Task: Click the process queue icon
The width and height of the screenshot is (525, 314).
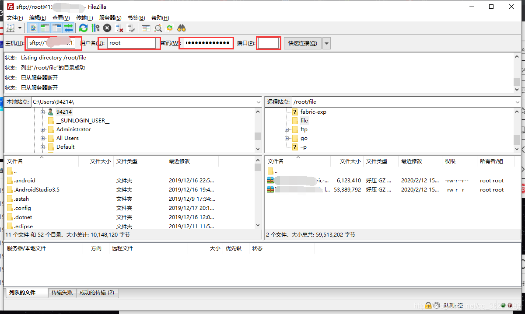Action: (x=95, y=28)
